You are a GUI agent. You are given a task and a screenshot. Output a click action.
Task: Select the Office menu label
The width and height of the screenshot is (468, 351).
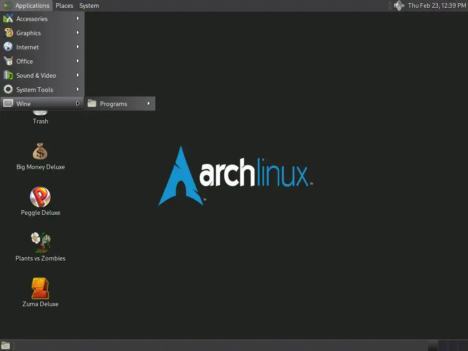pyautogui.click(x=25, y=61)
